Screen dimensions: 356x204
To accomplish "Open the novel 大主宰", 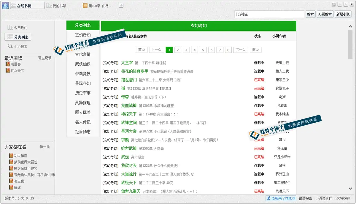I will point(127,63).
